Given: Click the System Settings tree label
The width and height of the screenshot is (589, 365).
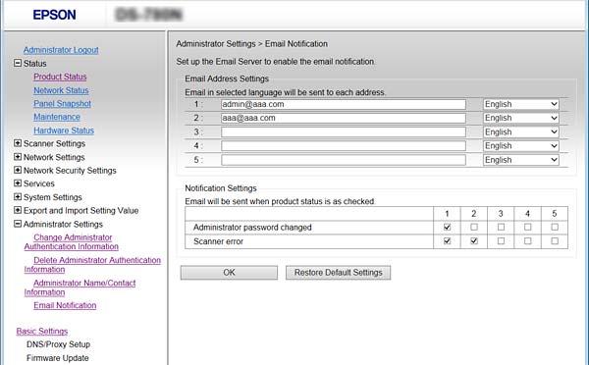Looking at the screenshot, I should click(x=53, y=197).
